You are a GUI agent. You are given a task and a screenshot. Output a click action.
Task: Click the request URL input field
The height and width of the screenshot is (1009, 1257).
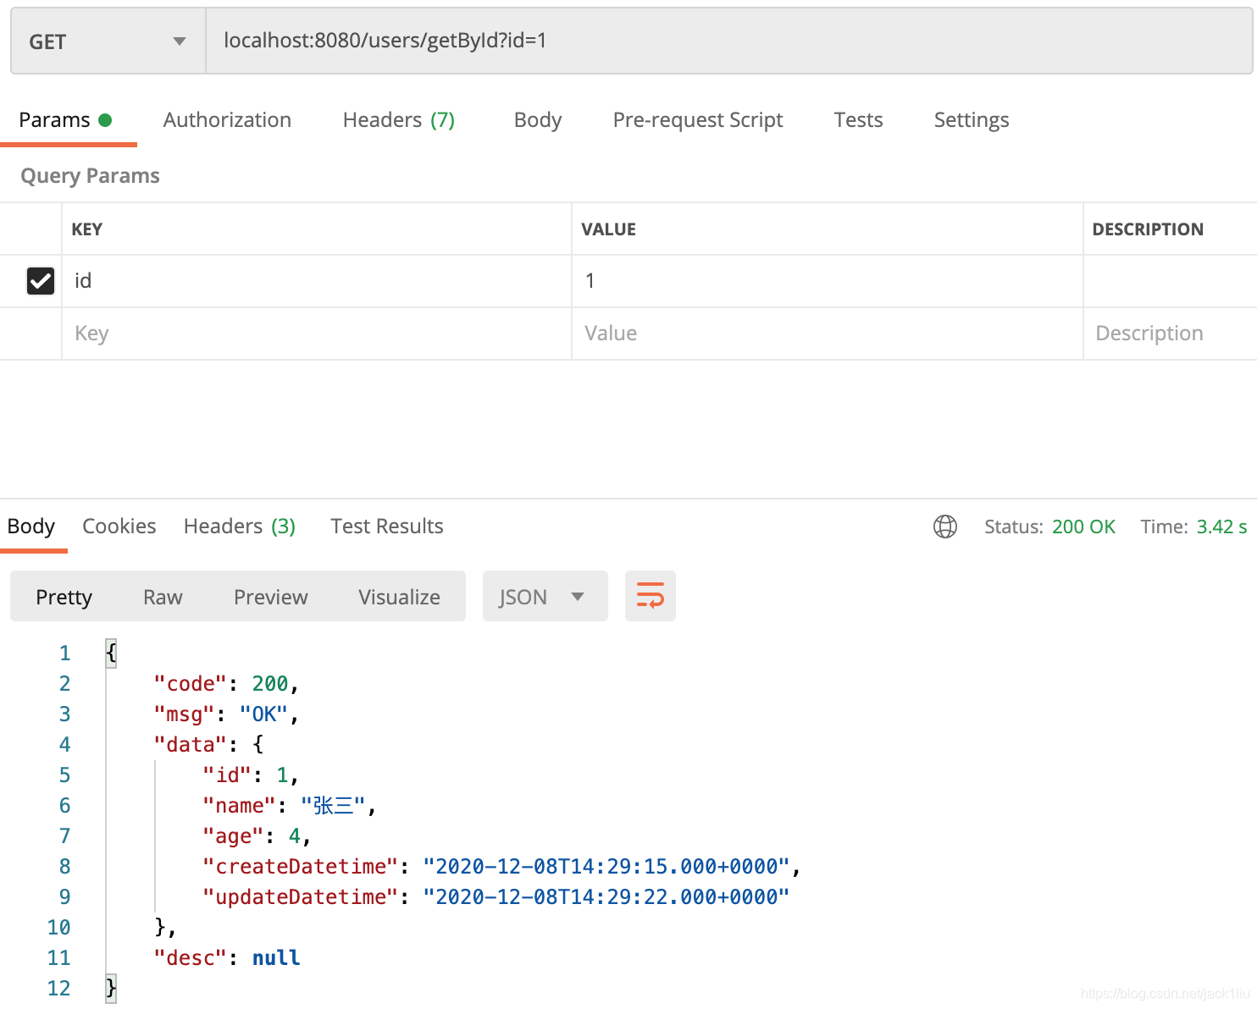(729, 41)
